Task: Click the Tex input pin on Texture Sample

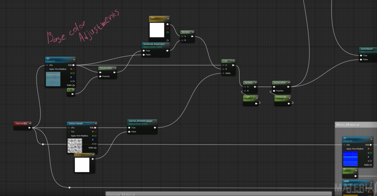Action: click(x=69, y=132)
